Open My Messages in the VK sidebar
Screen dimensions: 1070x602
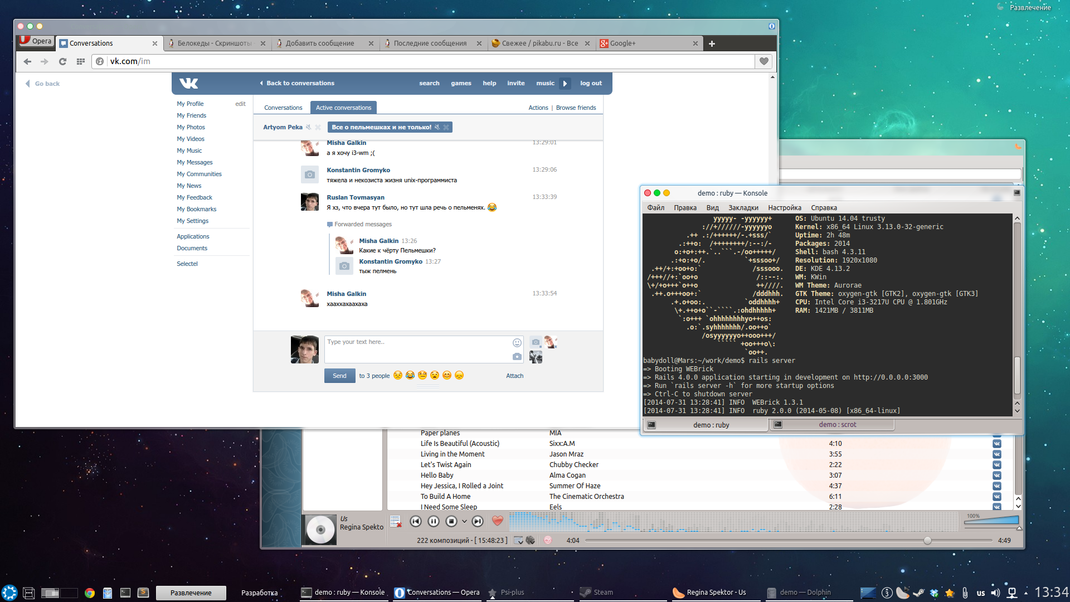click(x=194, y=162)
